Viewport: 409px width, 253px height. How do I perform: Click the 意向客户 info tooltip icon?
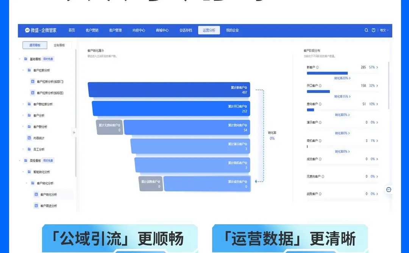[321, 104]
